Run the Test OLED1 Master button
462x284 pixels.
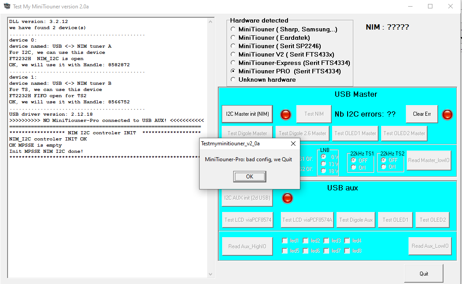(x=355, y=133)
